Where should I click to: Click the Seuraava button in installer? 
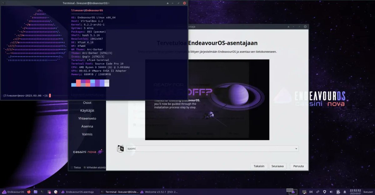(277, 166)
